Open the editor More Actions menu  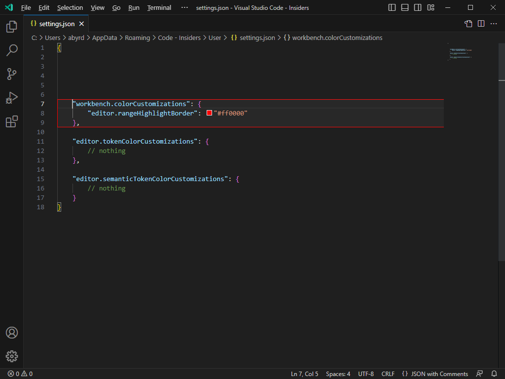pos(494,23)
